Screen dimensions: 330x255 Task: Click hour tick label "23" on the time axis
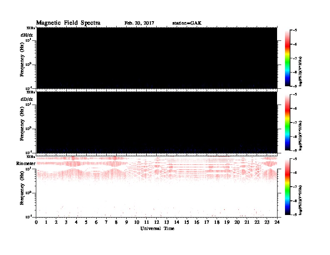click(267, 222)
